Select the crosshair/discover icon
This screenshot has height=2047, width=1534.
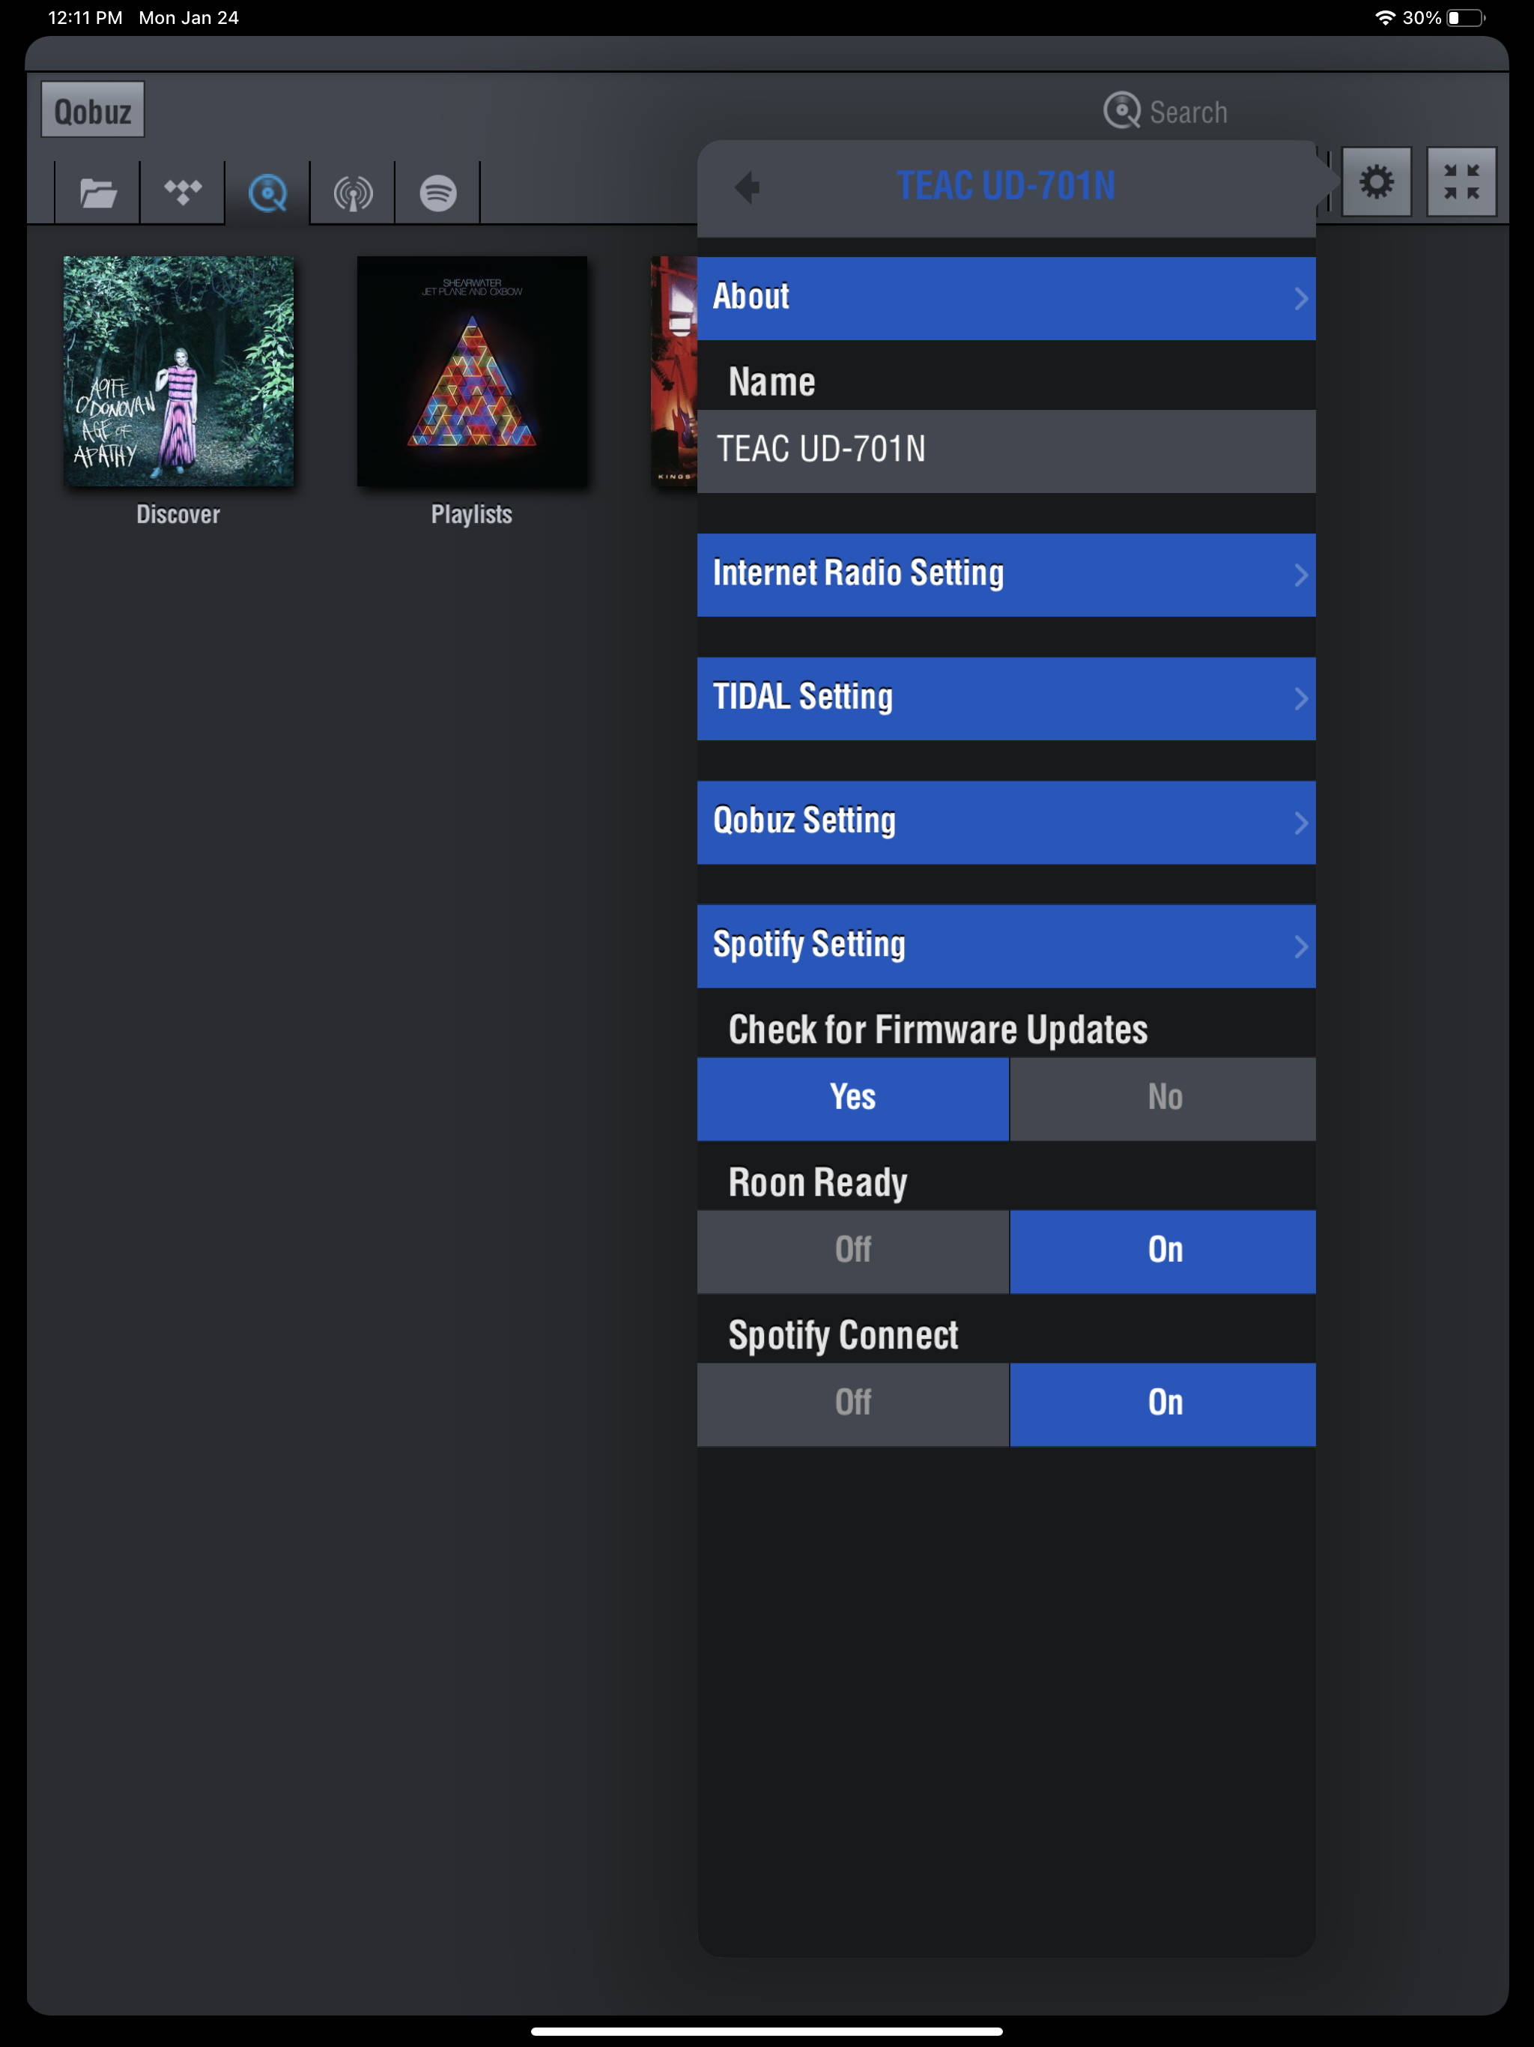click(267, 192)
